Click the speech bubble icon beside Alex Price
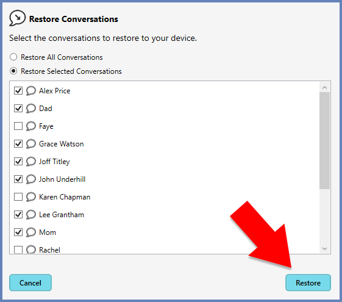Image resolution: width=342 pixels, height=302 pixels. 31,90
